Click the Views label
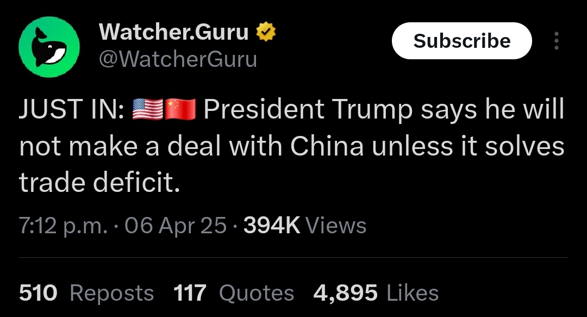Screen dimensions: 587x317 click(336, 226)
